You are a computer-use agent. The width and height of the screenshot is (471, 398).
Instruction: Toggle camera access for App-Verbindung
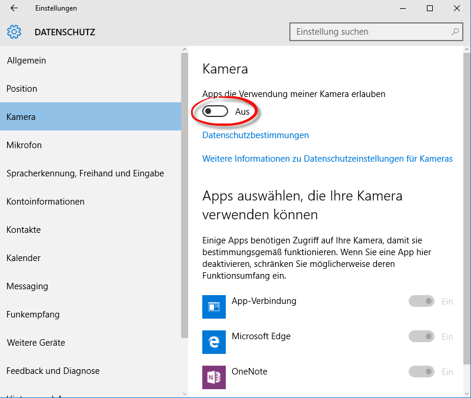click(422, 302)
